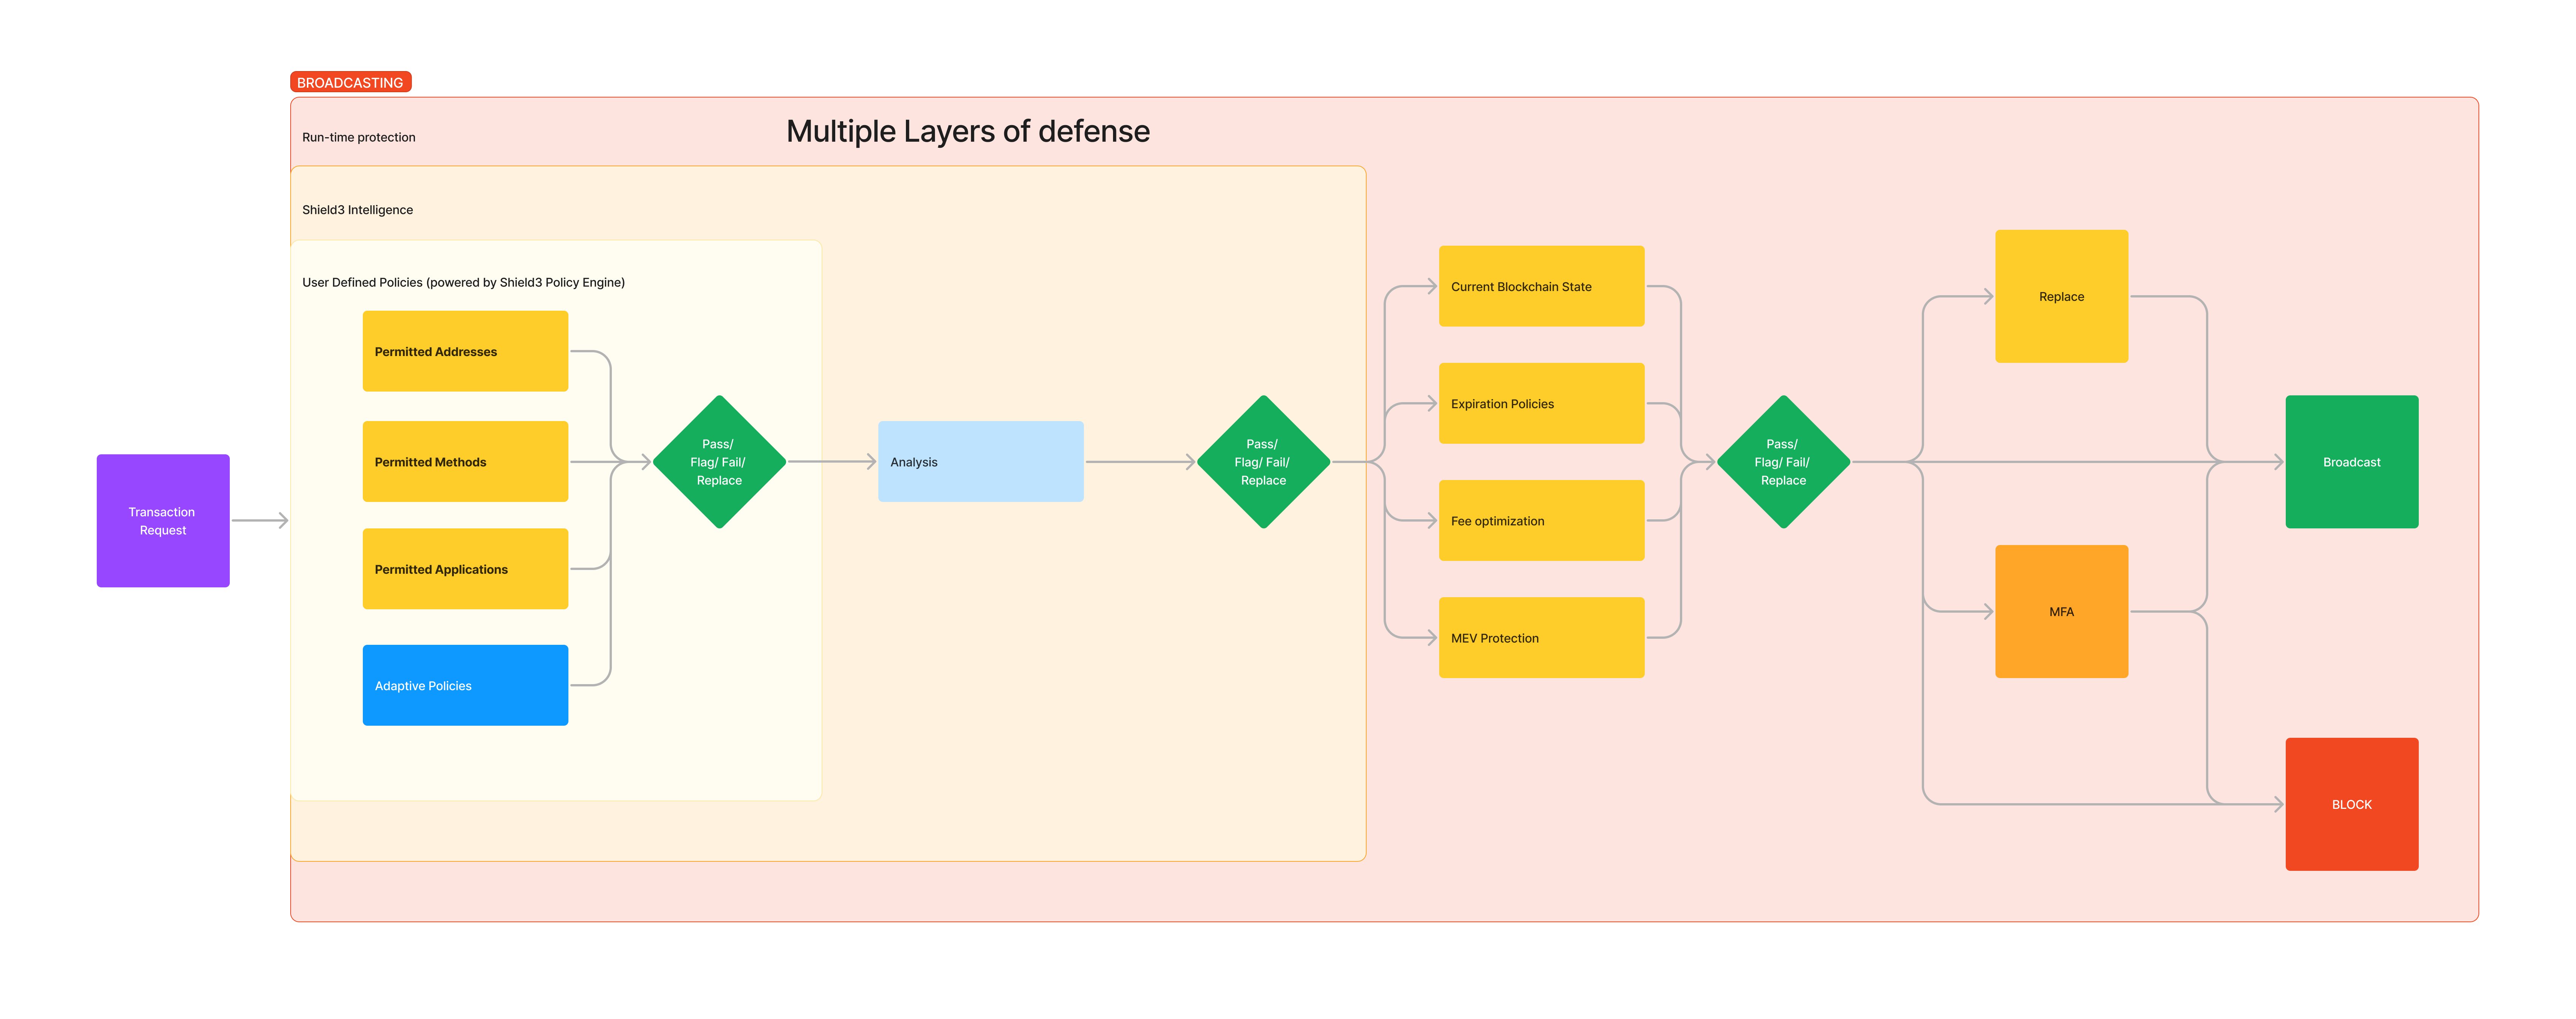Click the diamond before the Replace box
The image size is (2576, 1019).
tap(1783, 462)
